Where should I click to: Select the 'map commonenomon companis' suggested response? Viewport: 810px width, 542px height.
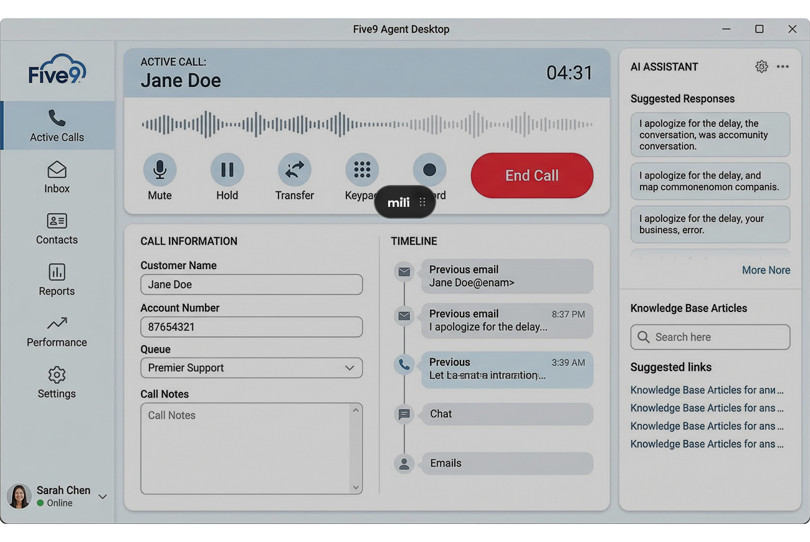(x=710, y=181)
